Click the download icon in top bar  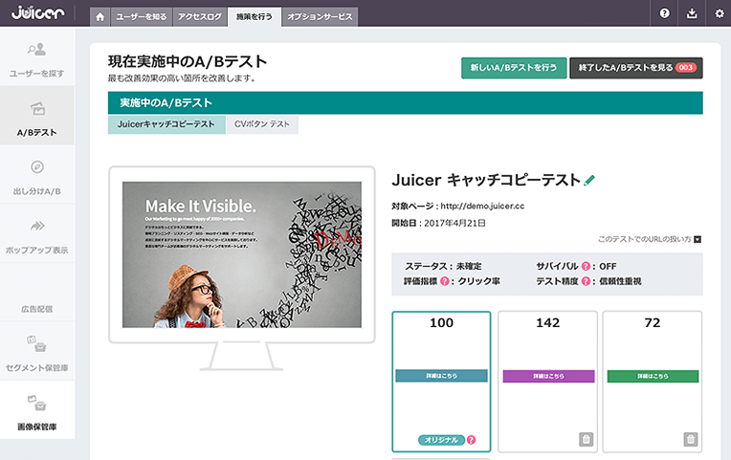click(x=693, y=13)
